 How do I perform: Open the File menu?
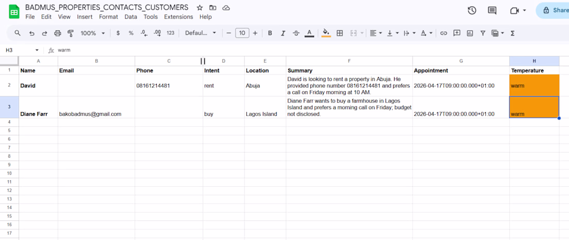click(x=30, y=17)
